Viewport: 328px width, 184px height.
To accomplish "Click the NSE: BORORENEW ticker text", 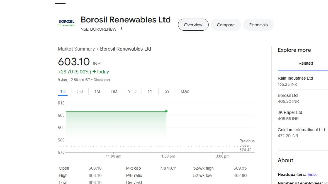I will [x=98, y=29].
